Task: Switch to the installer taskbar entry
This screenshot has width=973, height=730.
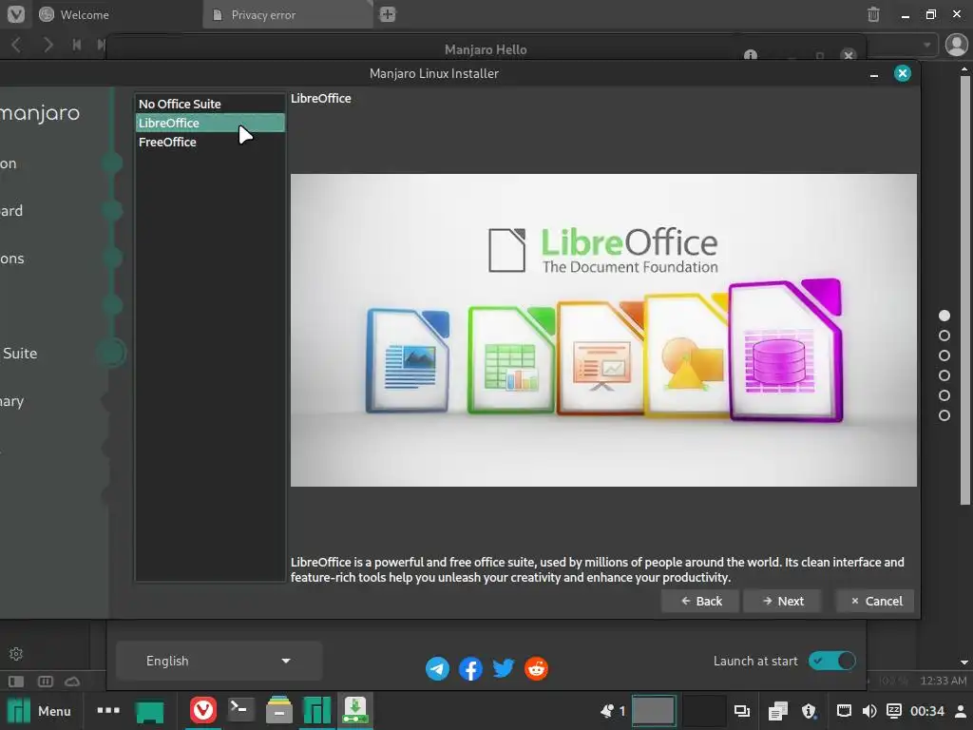Action: 355,710
